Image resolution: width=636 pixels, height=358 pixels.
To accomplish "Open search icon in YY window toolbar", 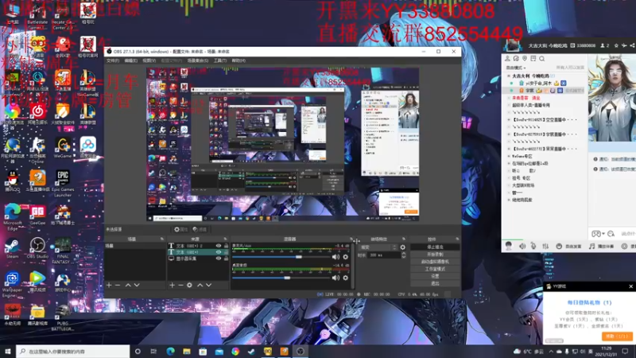I will (x=542, y=59).
